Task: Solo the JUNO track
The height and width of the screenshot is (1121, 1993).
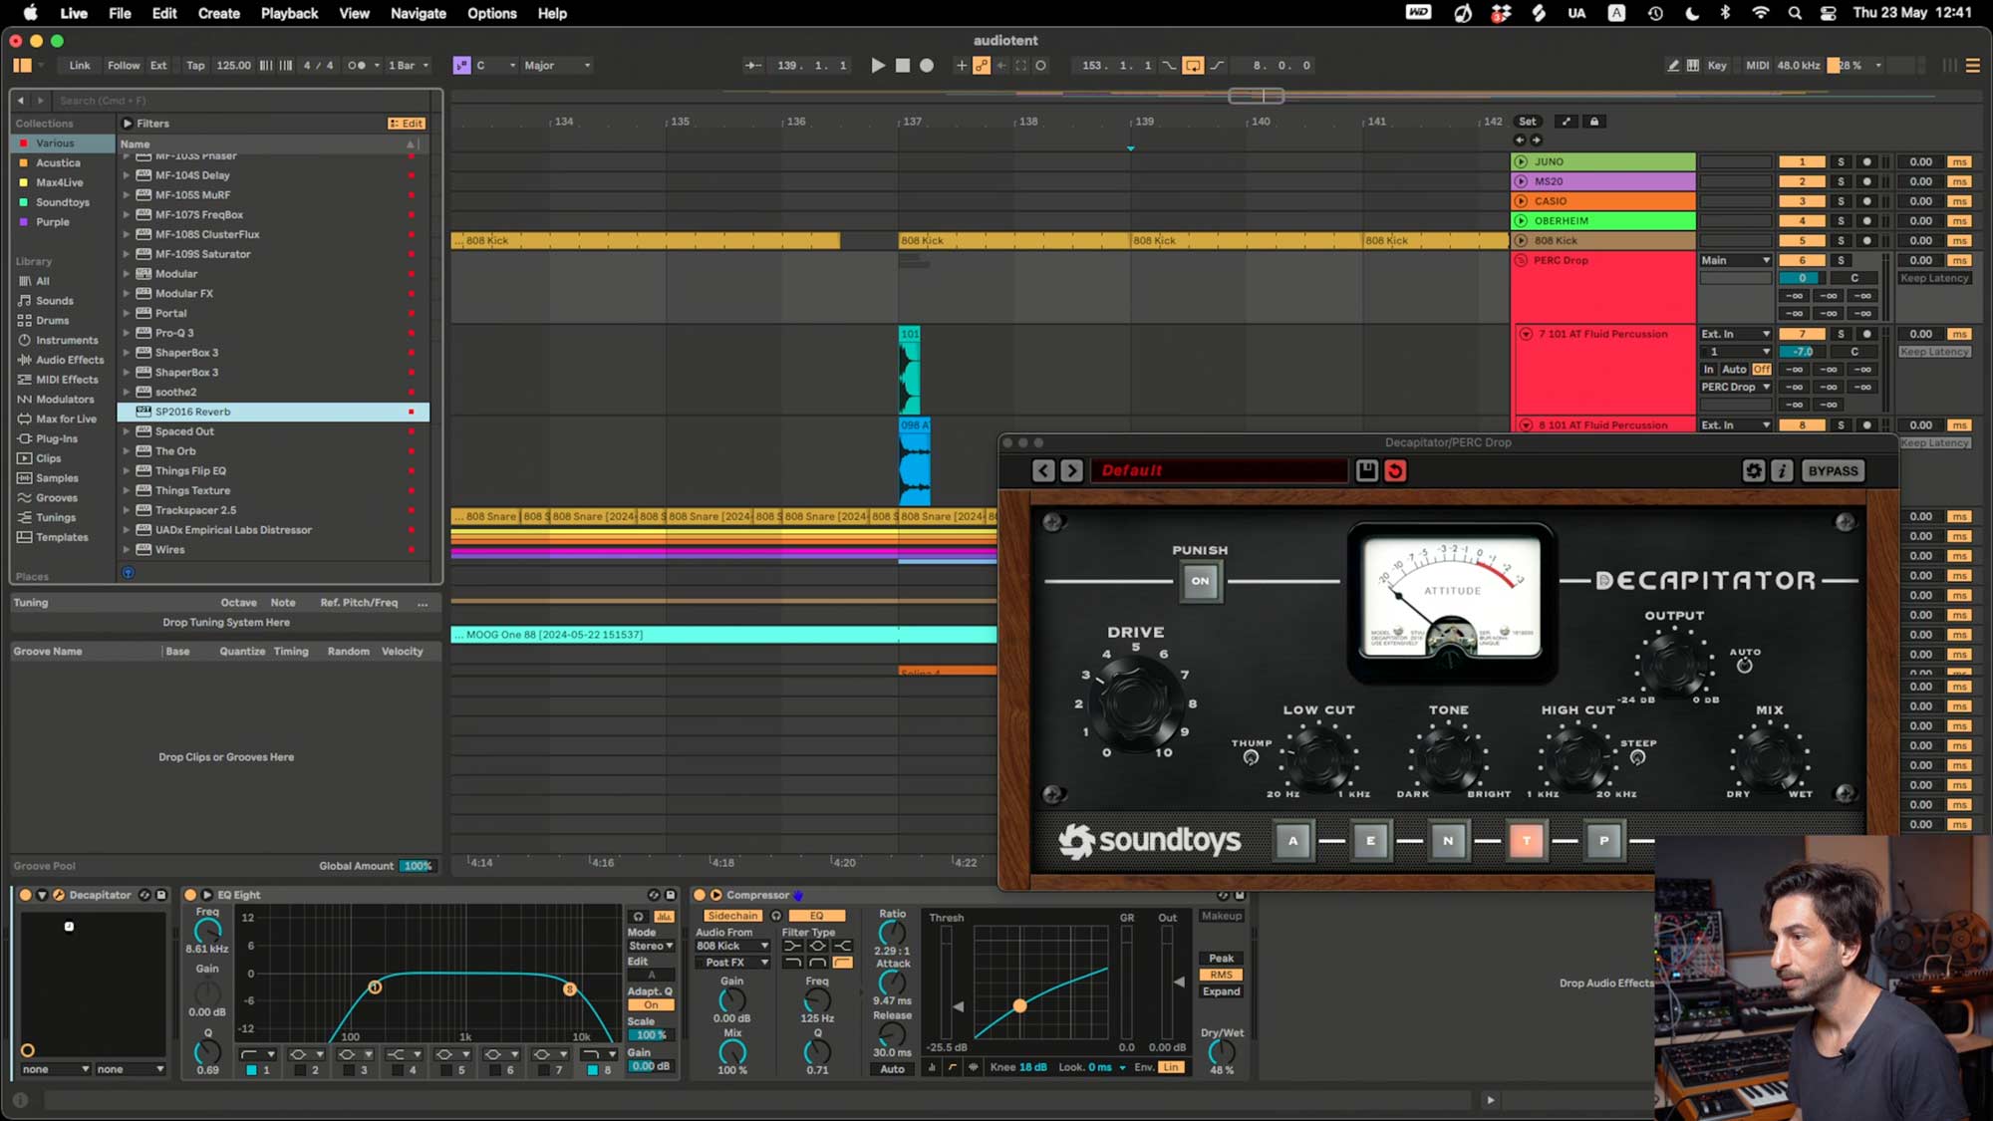Action: pos(1841,162)
